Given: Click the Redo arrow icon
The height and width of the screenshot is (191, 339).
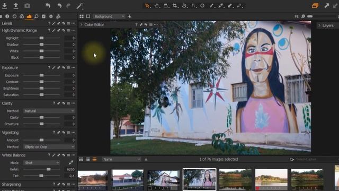Looking at the screenshot, I should pos(68,6).
